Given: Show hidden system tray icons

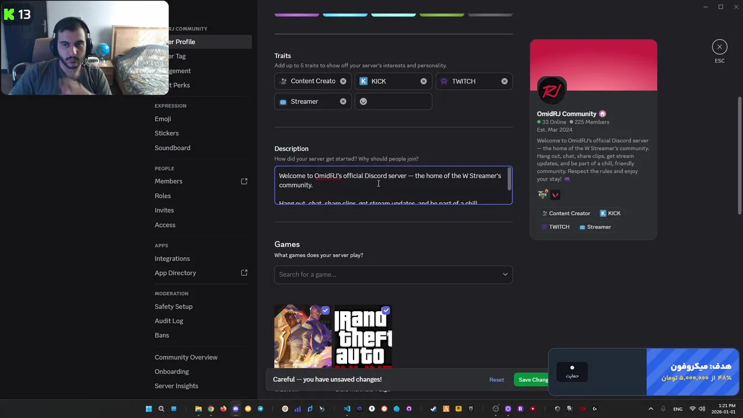Looking at the screenshot, I should point(650,409).
